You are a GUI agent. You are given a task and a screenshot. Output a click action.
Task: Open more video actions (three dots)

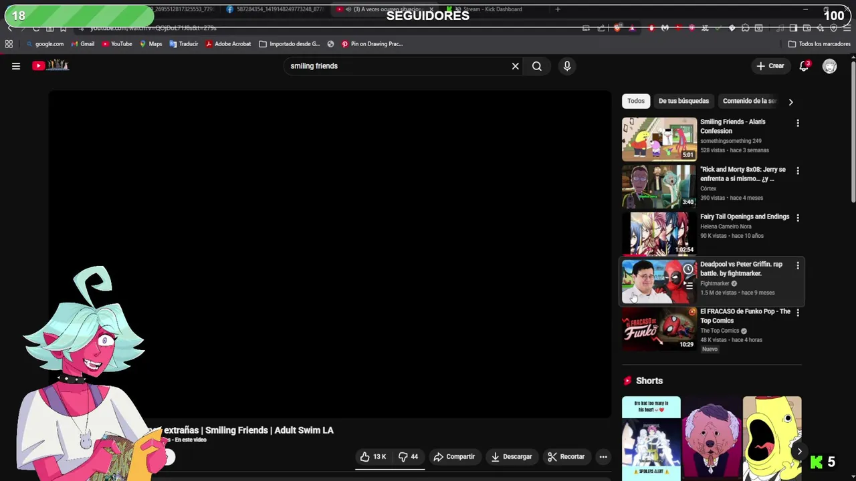coord(603,457)
